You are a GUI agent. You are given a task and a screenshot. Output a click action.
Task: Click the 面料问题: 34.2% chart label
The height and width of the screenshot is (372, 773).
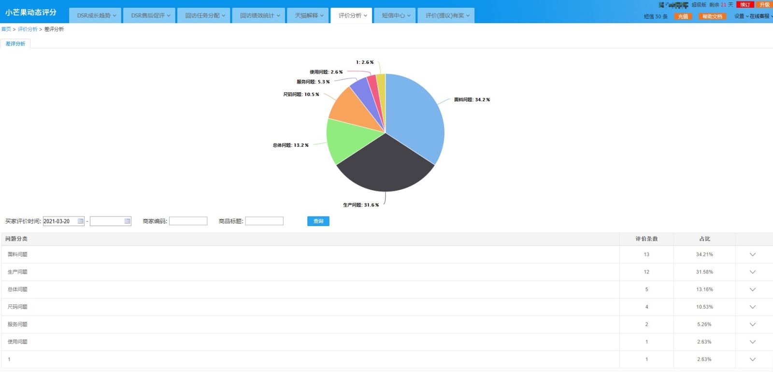(x=472, y=100)
